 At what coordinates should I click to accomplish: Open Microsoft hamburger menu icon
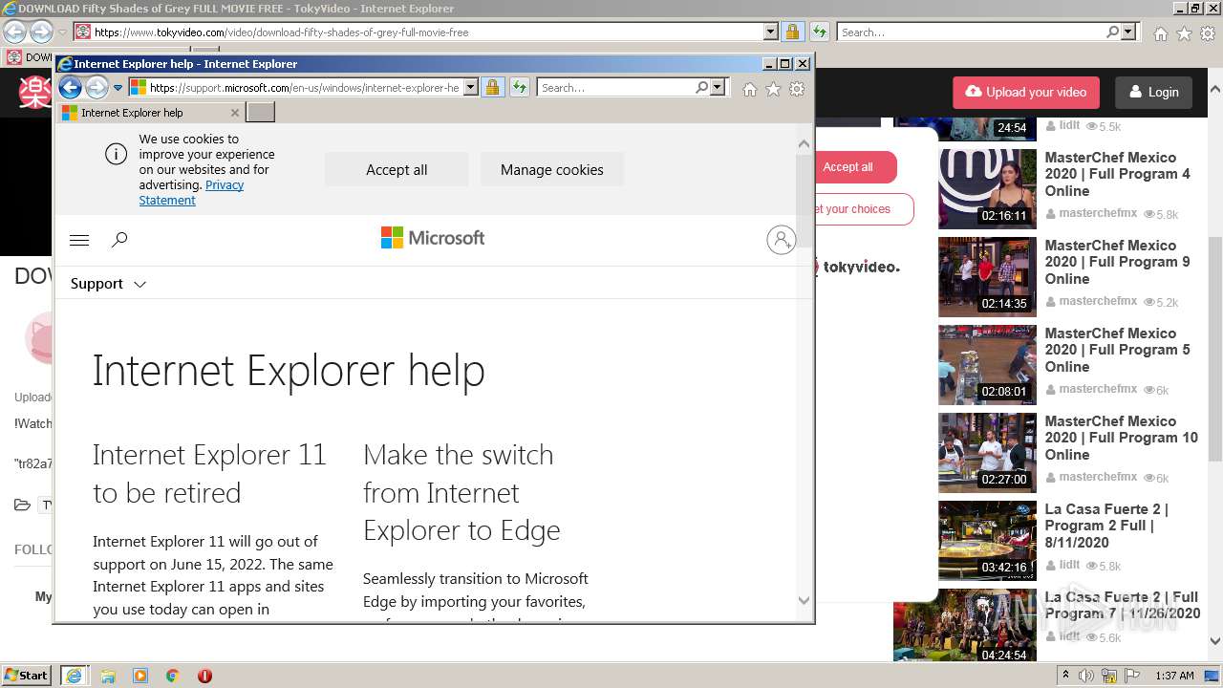79,240
